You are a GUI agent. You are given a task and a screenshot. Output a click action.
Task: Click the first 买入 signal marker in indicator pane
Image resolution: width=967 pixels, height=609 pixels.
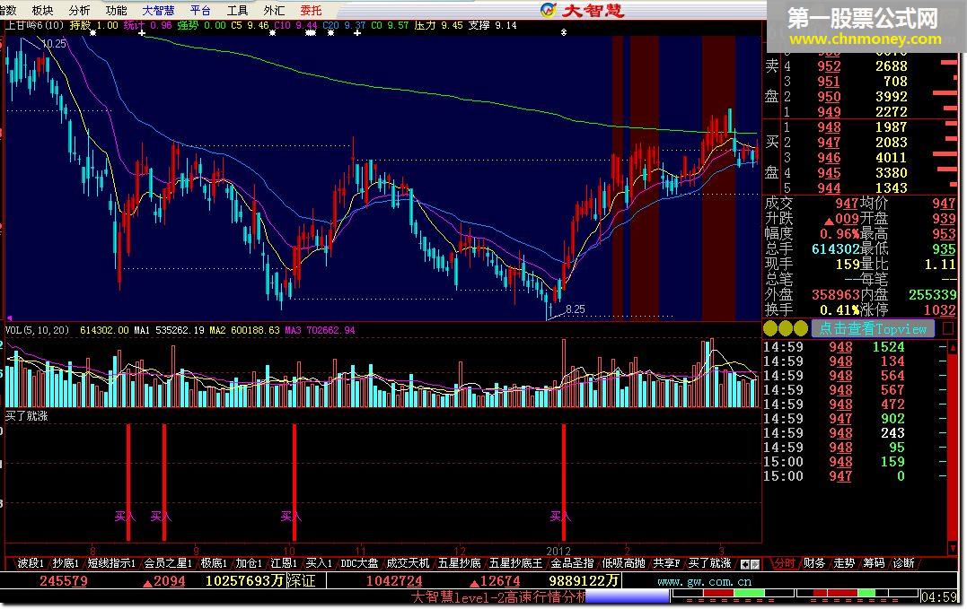coord(125,516)
